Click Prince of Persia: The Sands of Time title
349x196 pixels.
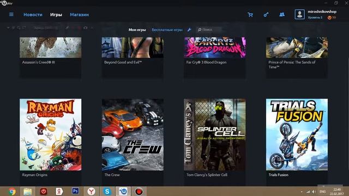tap(292, 65)
